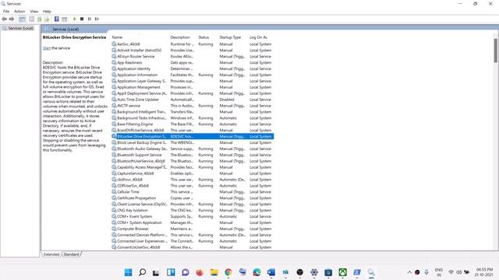Select the Bluetooth Support Service row

tap(193, 155)
